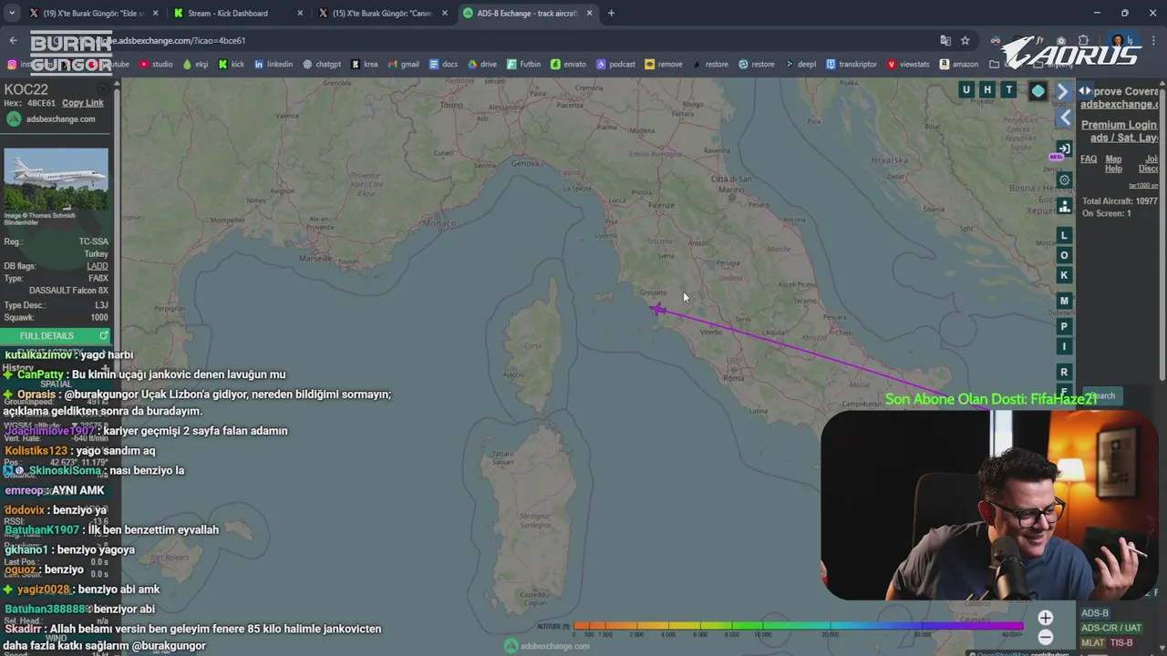Click the ADS-B source legend label
Screen dimensions: 1167x656
point(1095,613)
